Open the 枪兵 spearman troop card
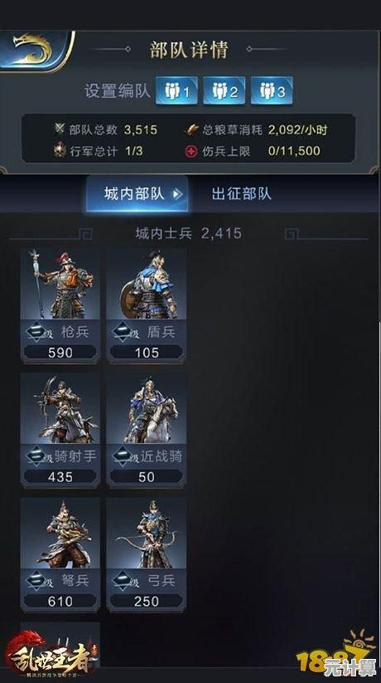 [x=60, y=305]
